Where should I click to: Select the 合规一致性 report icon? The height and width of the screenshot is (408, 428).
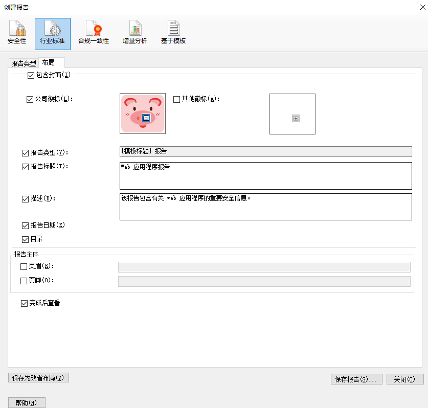[94, 33]
